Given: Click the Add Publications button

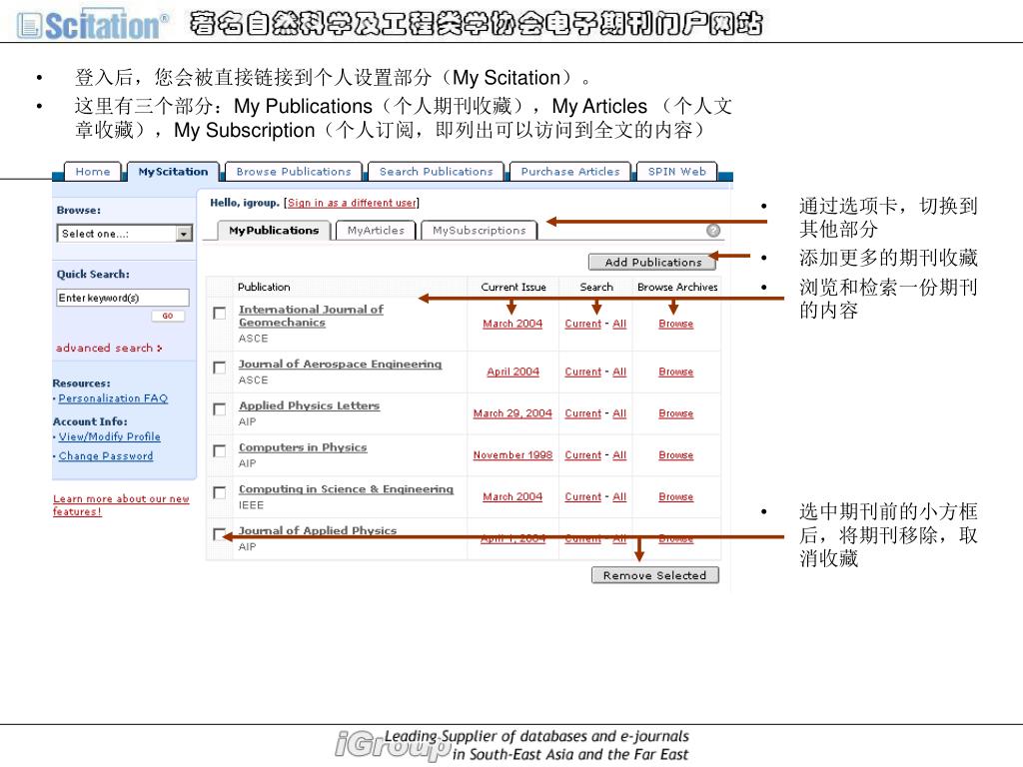Looking at the screenshot, I should coord(652,263).
